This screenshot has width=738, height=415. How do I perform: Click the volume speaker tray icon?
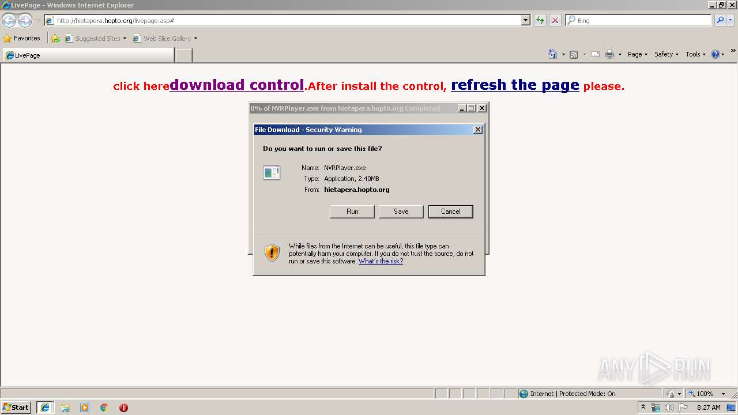click(x=669, y=408)
